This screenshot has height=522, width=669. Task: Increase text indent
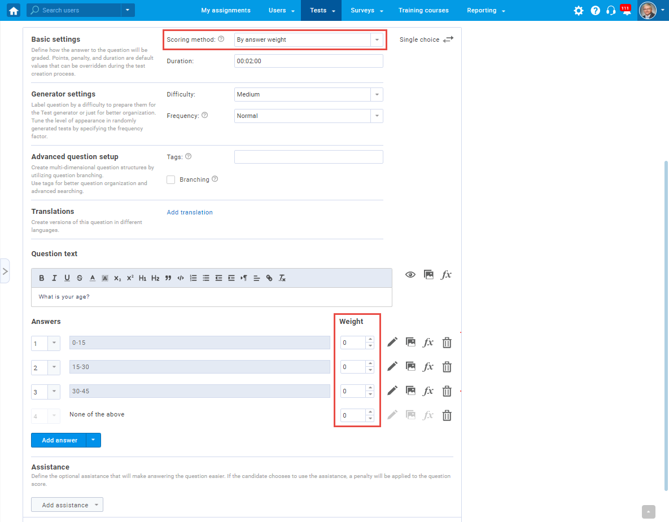231,278
